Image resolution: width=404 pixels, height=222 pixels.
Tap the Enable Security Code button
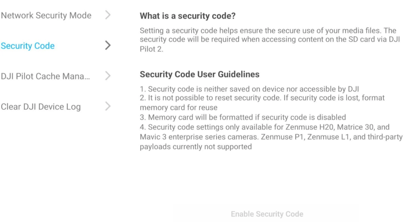[x=267, y=214]
